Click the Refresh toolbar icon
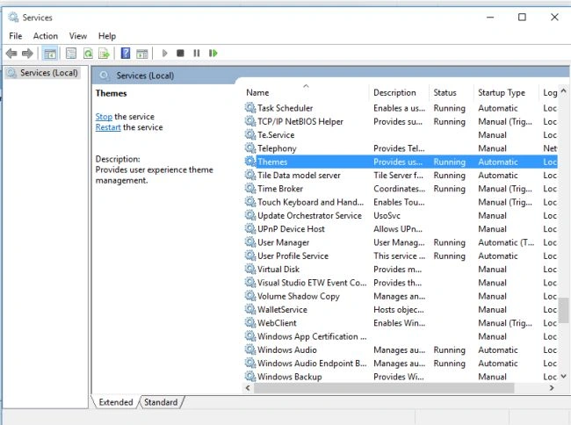The height and width of the screenshot is (425, 571). coord(88,54)
